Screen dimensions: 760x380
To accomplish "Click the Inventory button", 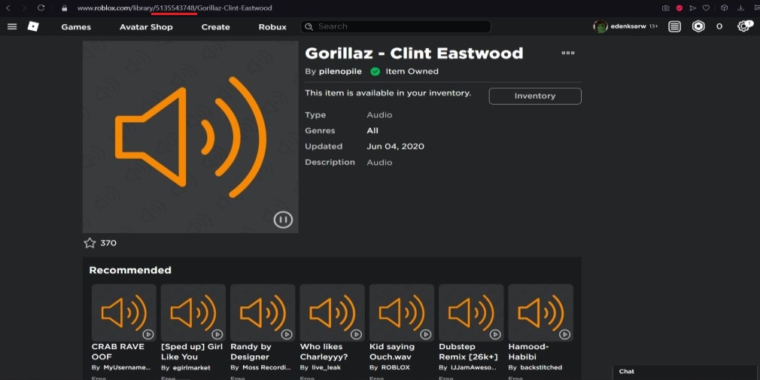I will tap(534, 96).
